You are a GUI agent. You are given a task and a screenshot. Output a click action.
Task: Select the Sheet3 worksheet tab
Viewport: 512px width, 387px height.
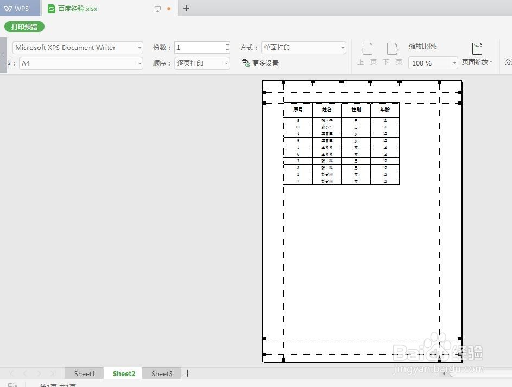[x=161, y=373]
